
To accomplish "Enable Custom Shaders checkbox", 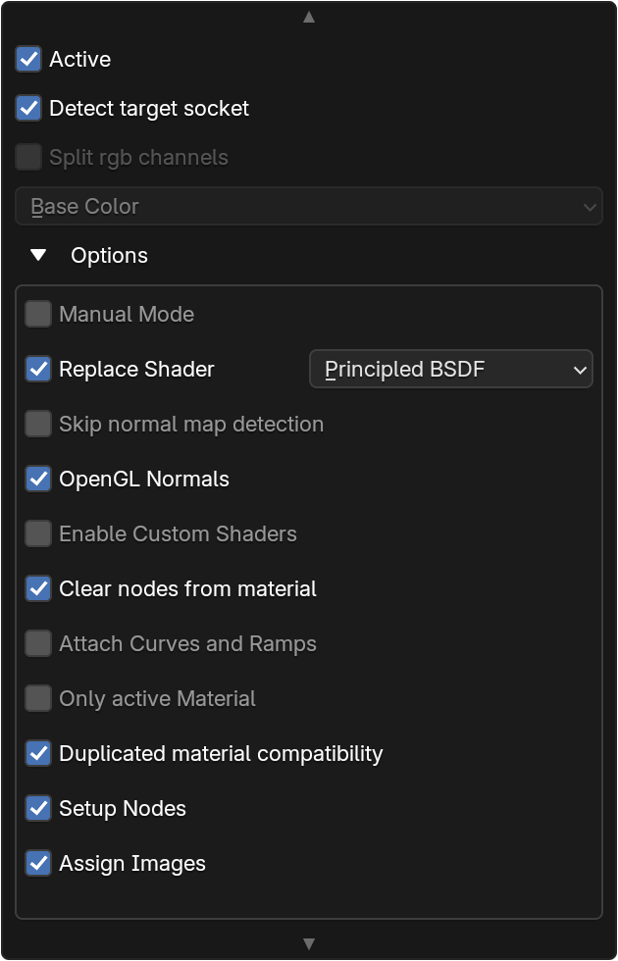I will click(x=38, y=533).
